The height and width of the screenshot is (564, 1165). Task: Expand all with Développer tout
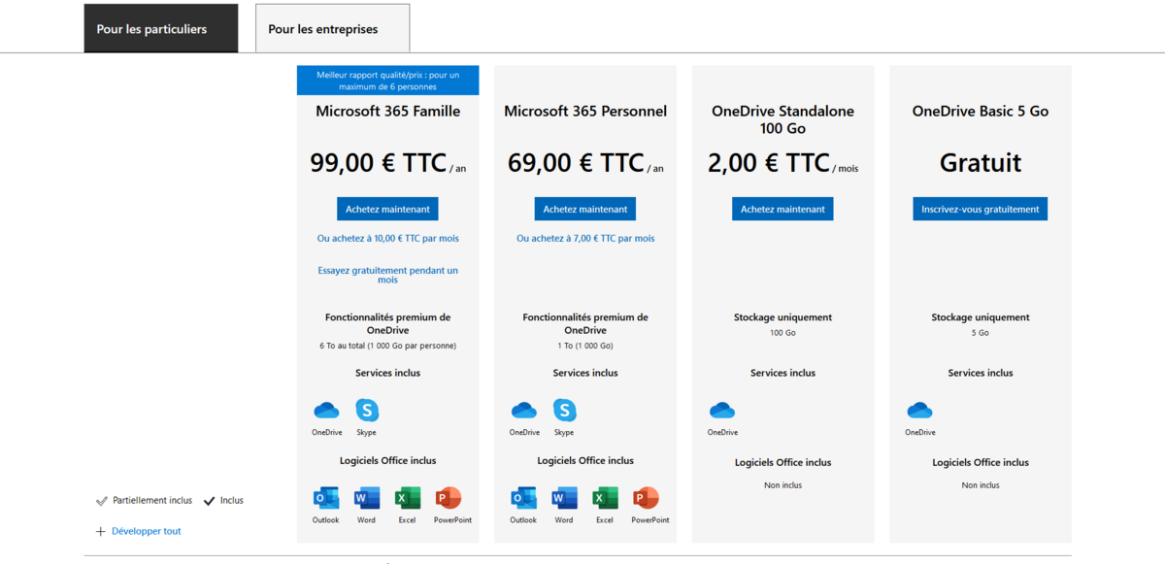pyautogui.click(x=147, y=531)
